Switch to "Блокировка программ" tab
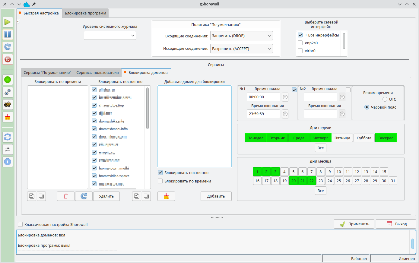Viewport: 419px width, 263px height. [x=85, y=13]
